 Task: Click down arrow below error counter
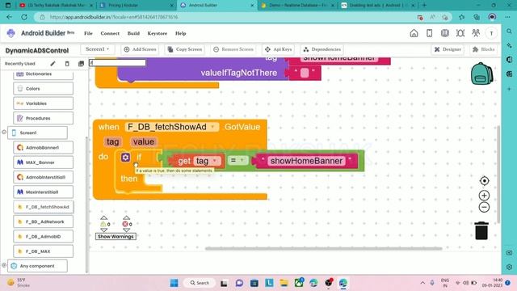[x=126, y=230]
